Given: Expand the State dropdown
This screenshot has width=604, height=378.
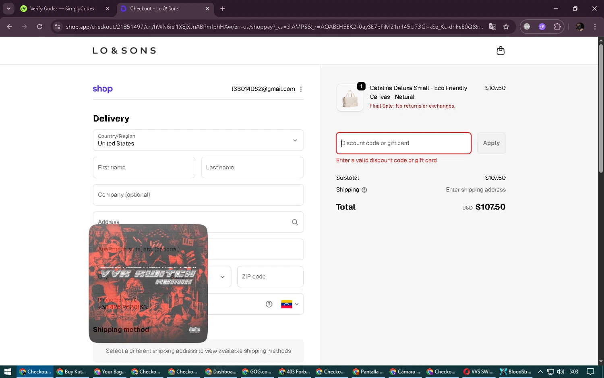Looking at the screenshot, I should 222,277.
